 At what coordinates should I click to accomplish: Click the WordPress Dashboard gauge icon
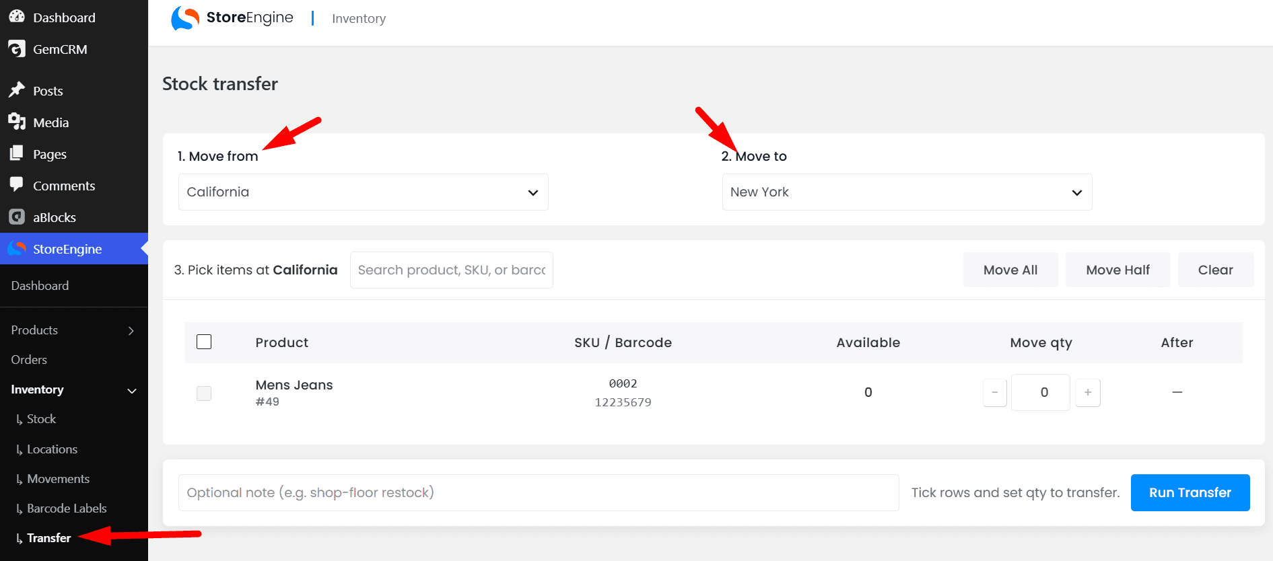[17, 17]
